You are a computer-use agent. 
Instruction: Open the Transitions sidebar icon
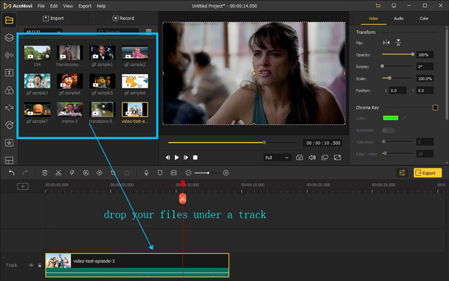(x=9, y=108)
